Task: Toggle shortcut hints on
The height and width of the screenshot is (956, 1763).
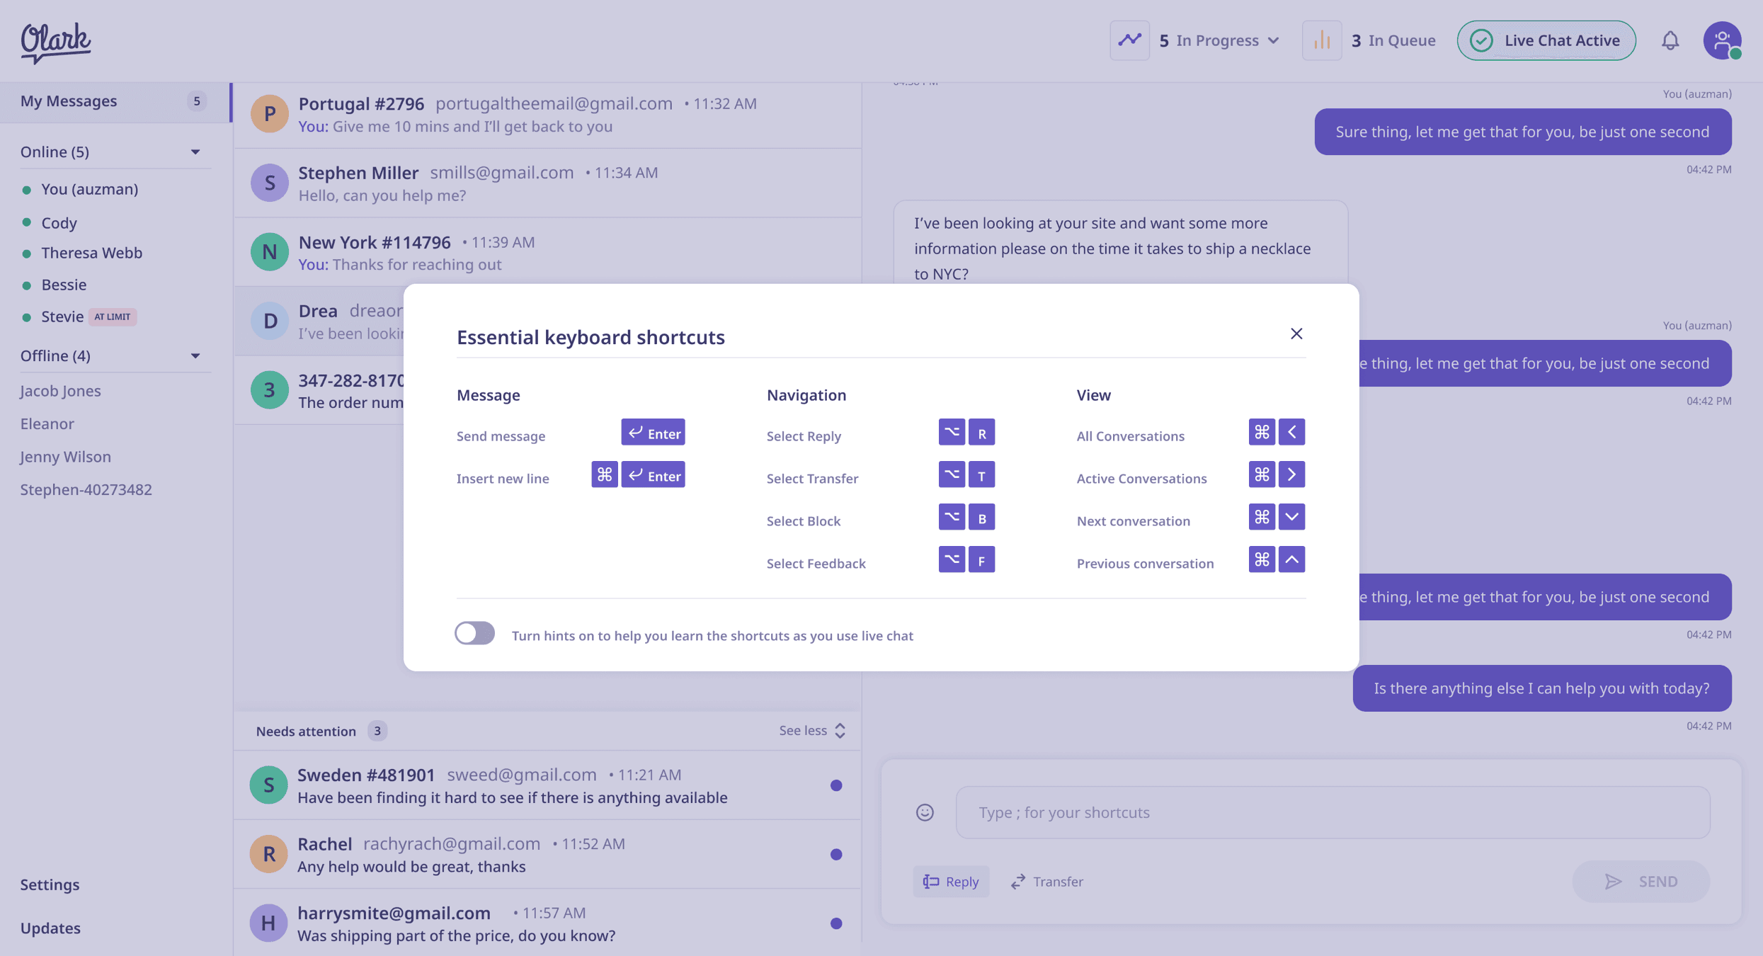Action: point(474,634)
